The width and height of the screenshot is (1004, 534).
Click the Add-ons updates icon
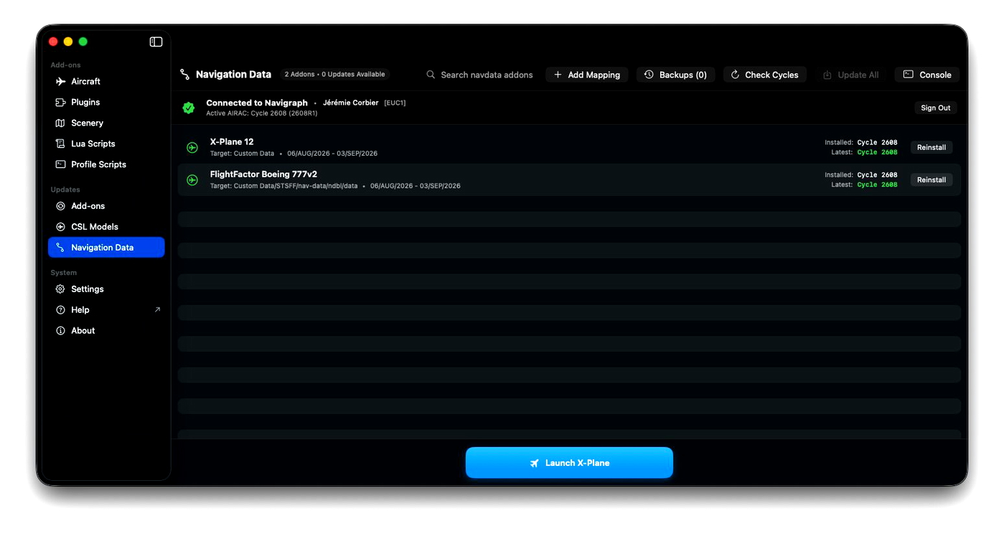61,206
